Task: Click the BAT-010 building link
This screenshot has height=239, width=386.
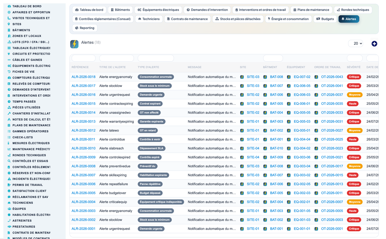Action: tap(276, 148)
